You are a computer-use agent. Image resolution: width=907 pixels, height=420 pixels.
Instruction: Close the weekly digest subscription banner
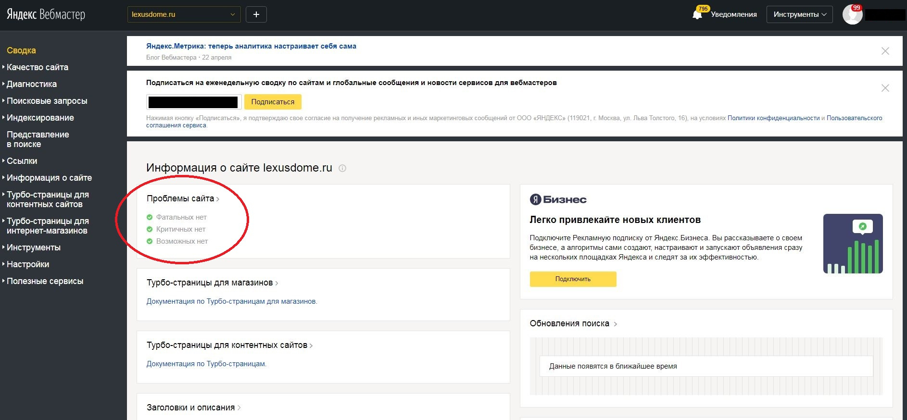pyautogui.click(x=885, y=88)
